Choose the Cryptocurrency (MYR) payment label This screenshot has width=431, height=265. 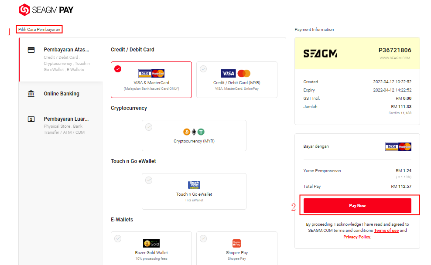[194, 141]
